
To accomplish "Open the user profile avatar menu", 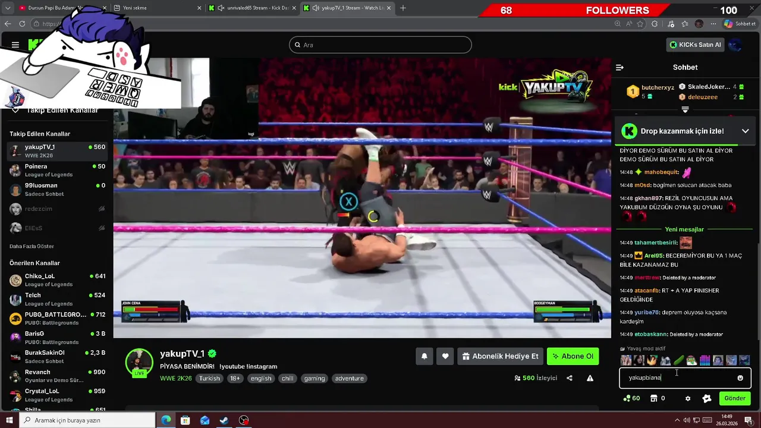I will click(x=735, y=45).
